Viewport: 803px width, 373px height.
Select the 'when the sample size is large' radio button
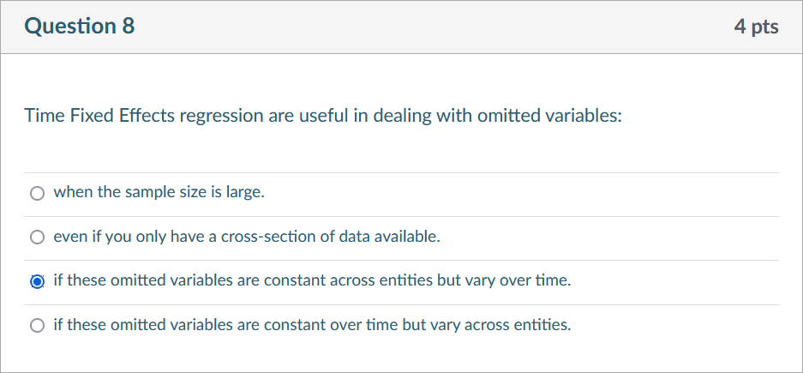pyautogui.click(x=37, y=193)
